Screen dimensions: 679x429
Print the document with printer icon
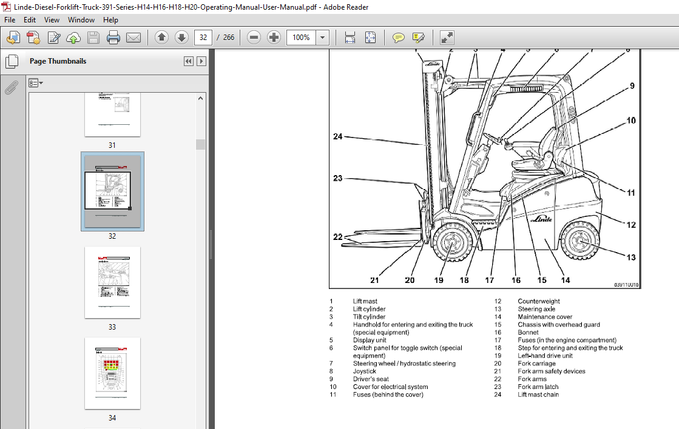coord(113,38)
